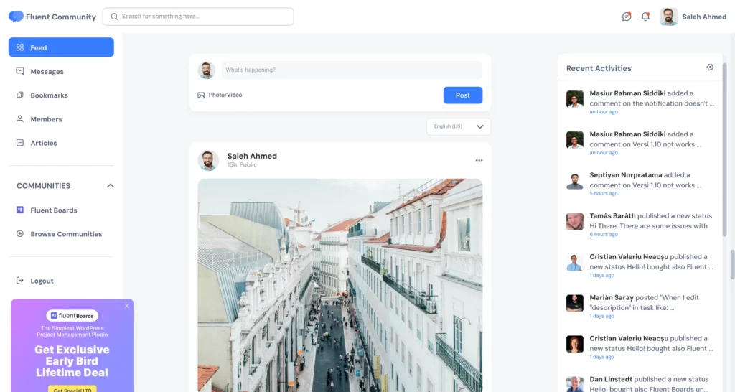Image resolution: width=735 pixels, height=392 pixels.
Task: Click the Photo/Video image icon
Action: tap(201, 95)
